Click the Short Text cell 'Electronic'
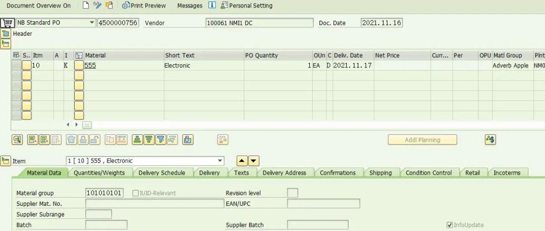Screen dimensions: 545x231 tap(204, 65)
